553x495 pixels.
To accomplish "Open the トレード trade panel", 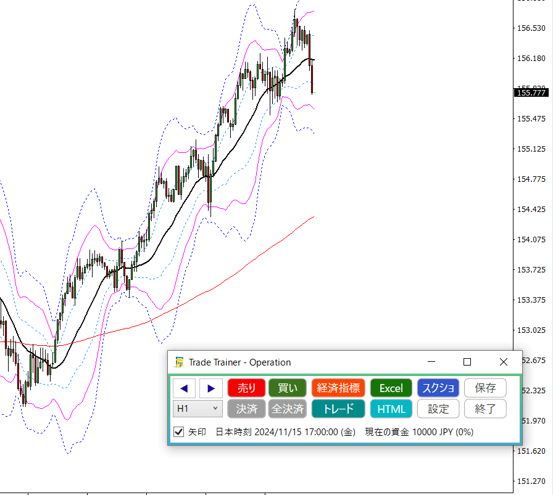I will pyautogui.click(x=338, y=408).
